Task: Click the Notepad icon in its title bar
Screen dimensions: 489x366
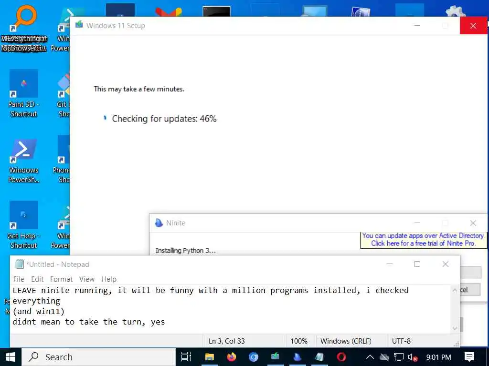Action: point(19,264)
